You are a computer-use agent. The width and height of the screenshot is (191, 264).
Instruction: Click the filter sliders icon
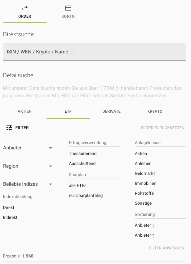[9, 128]
